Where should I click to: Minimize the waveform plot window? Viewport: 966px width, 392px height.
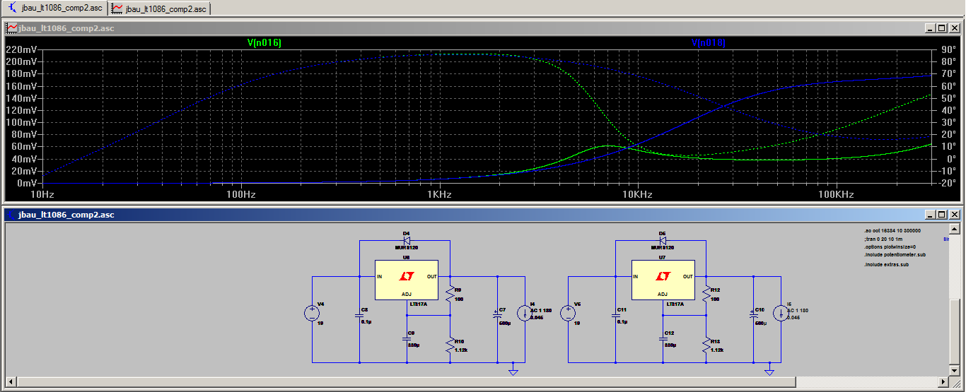(x=929, y=28)
